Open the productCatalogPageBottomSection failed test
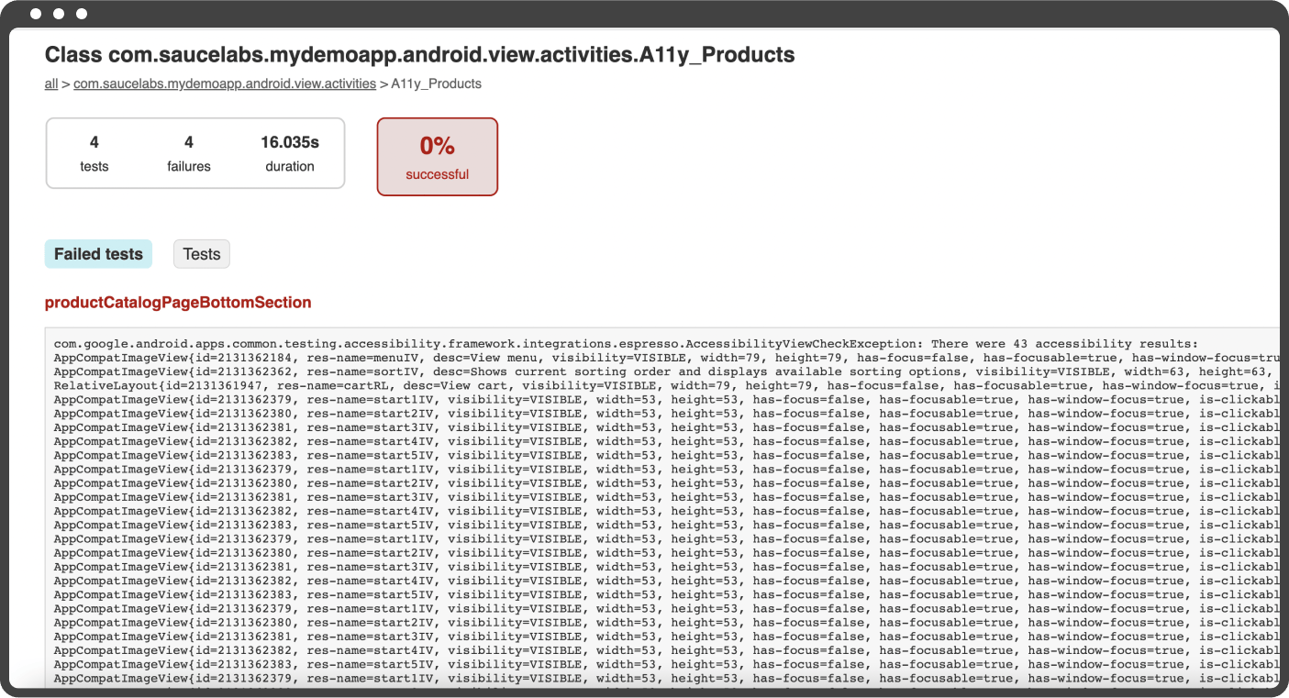The image size is (1289, 698). click(x=178, y=302)
